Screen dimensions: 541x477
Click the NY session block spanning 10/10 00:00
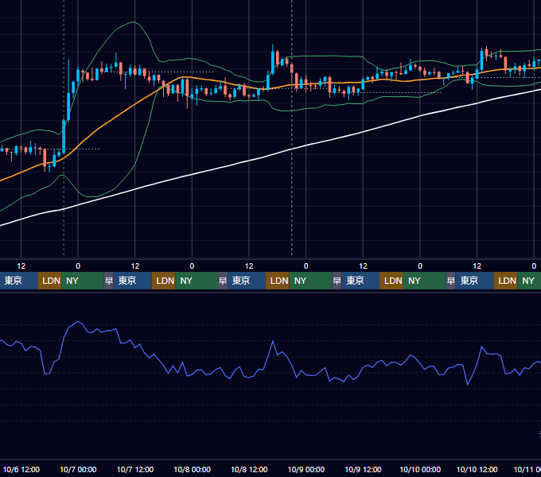[424, 281]
